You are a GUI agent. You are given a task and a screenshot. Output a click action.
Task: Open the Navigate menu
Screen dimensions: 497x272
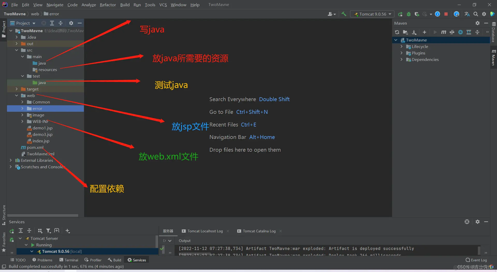click(55, 5)
